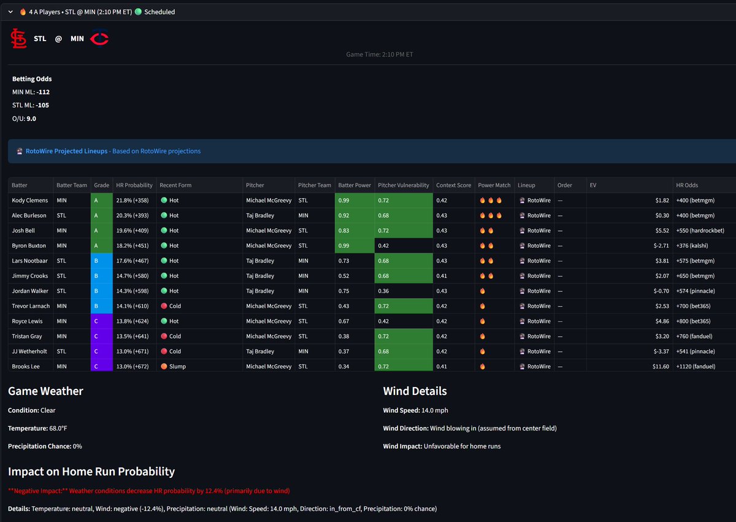The width and height of the screenshot is (736, 522).
Task: Collapse the STL @ MIN game expander
Action: coord(11,12)
